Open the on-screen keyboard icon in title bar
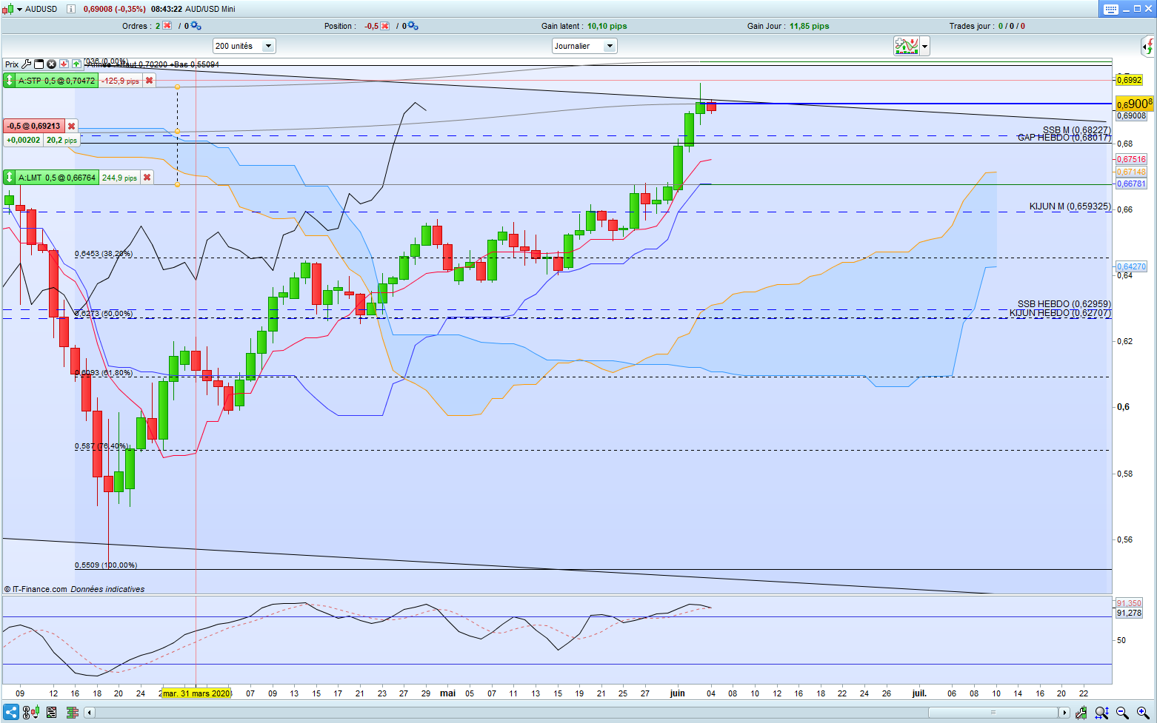 coord(1110,9)
